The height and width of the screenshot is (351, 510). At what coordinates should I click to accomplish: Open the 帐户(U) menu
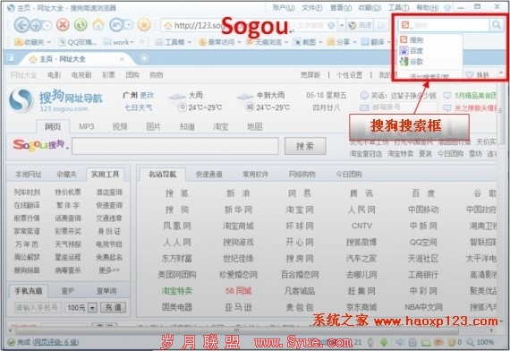point(284,7)
